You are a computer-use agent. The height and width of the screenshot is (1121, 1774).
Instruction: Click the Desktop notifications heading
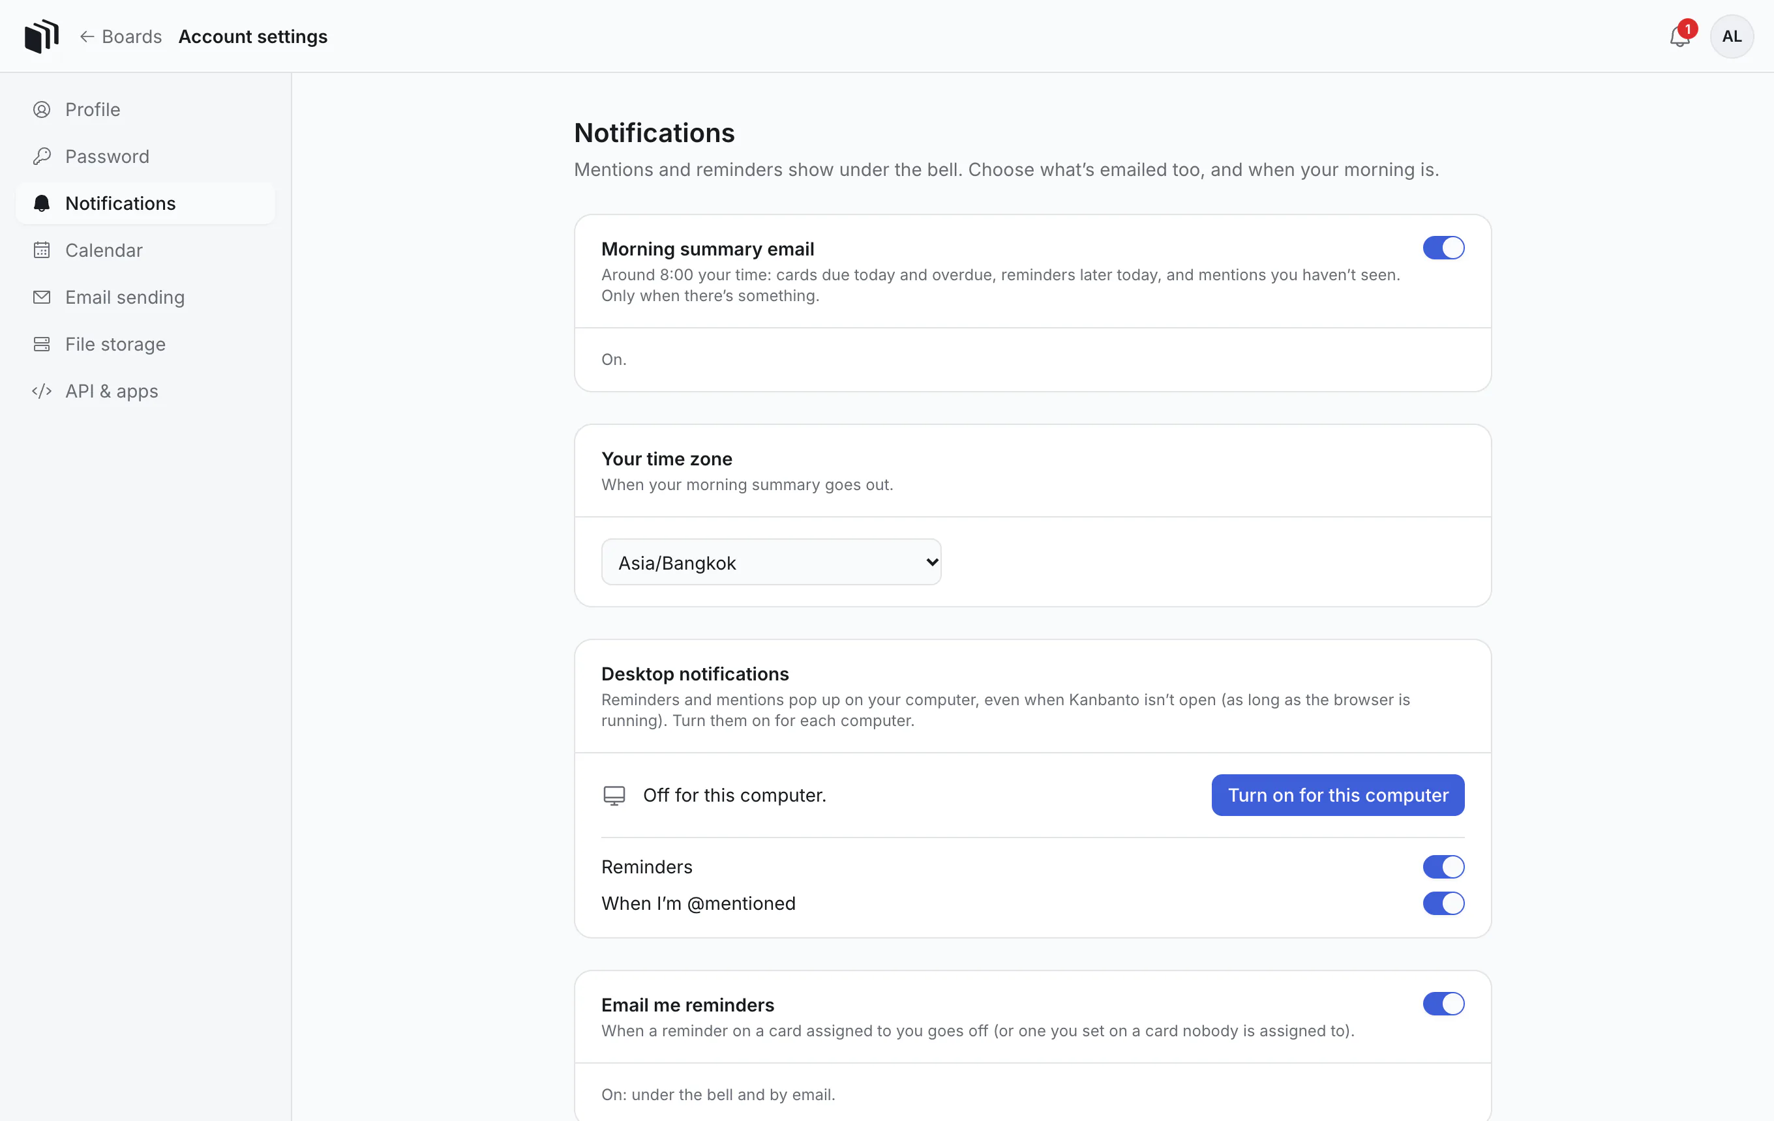[695, 674]
